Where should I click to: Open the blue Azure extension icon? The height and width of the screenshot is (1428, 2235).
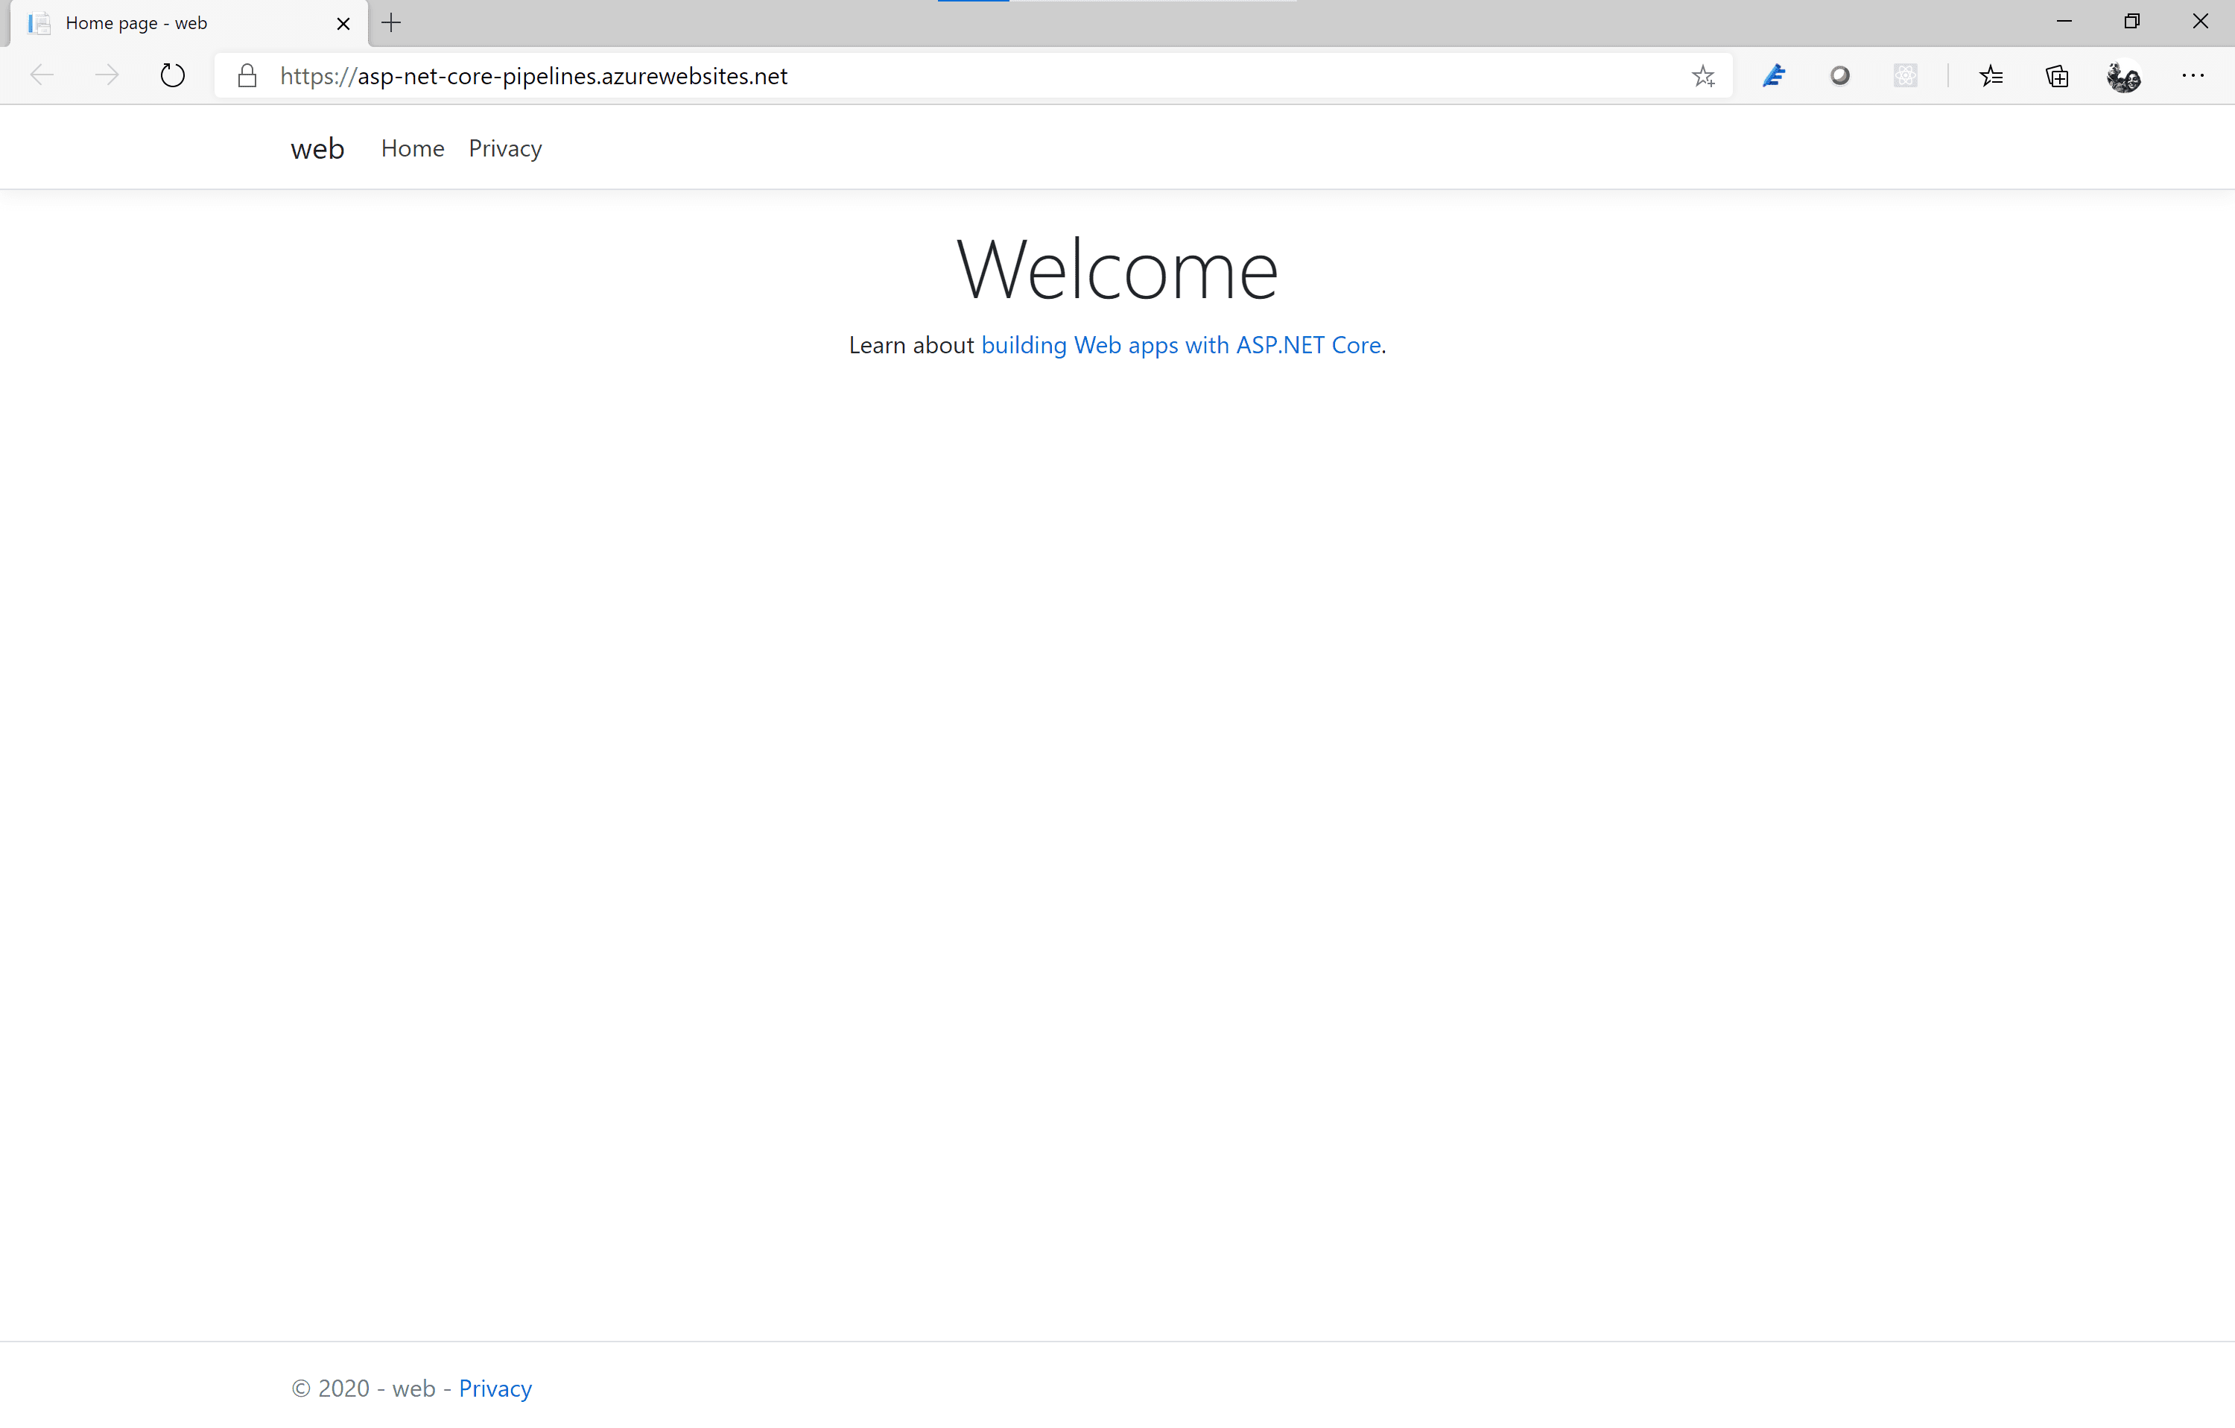[x=1774, y=75]
